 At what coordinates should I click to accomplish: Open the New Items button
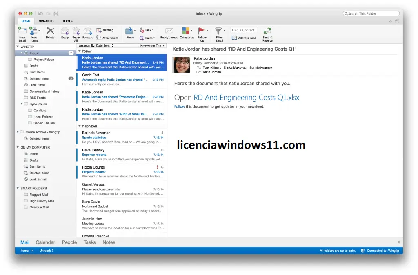click(x=34, y=34)
